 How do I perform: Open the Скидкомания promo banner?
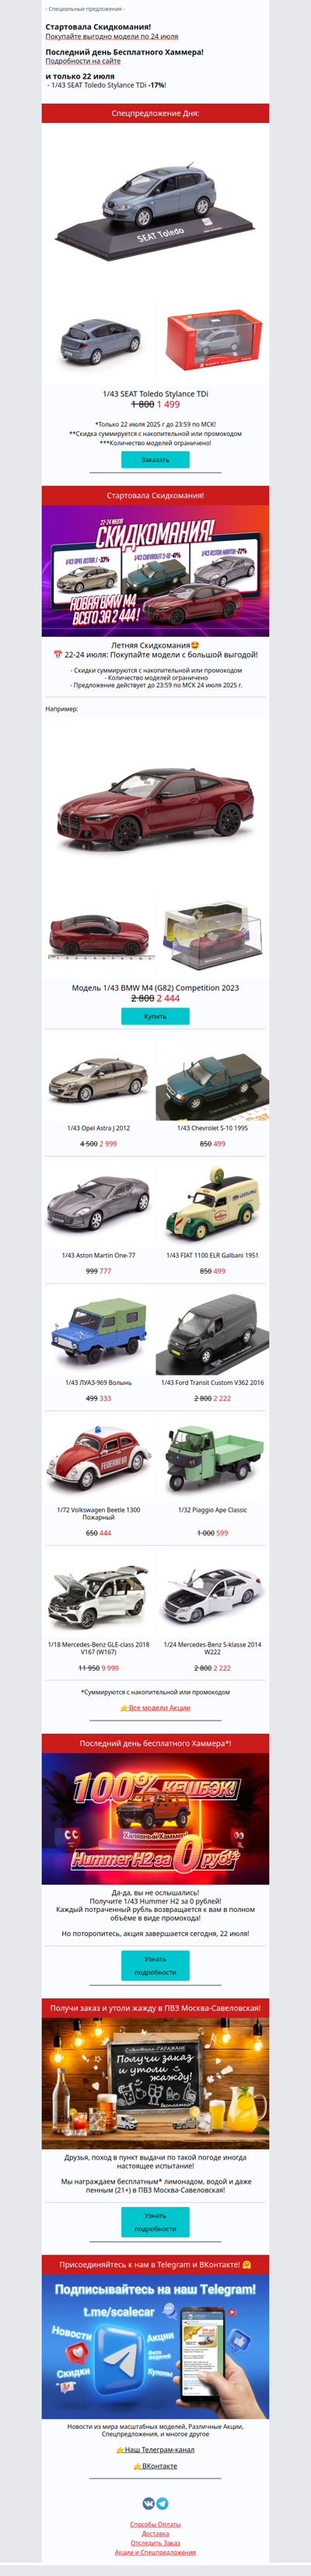(155, 571)
